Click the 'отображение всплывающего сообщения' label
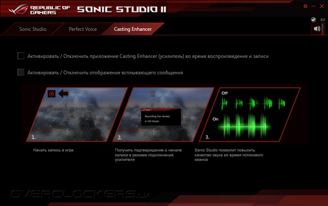This screenshot has width=328, height=206. click(105, 72)
